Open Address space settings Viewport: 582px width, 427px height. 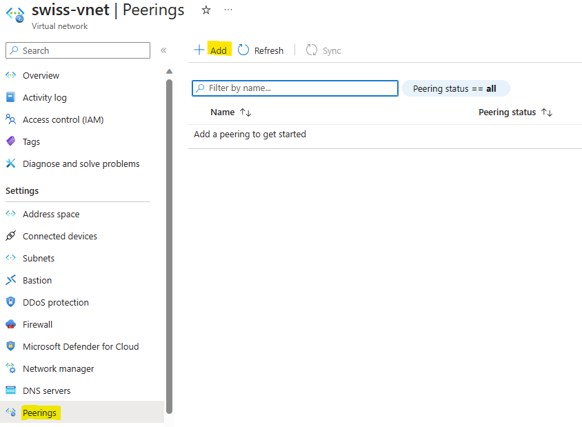point(51,215)
